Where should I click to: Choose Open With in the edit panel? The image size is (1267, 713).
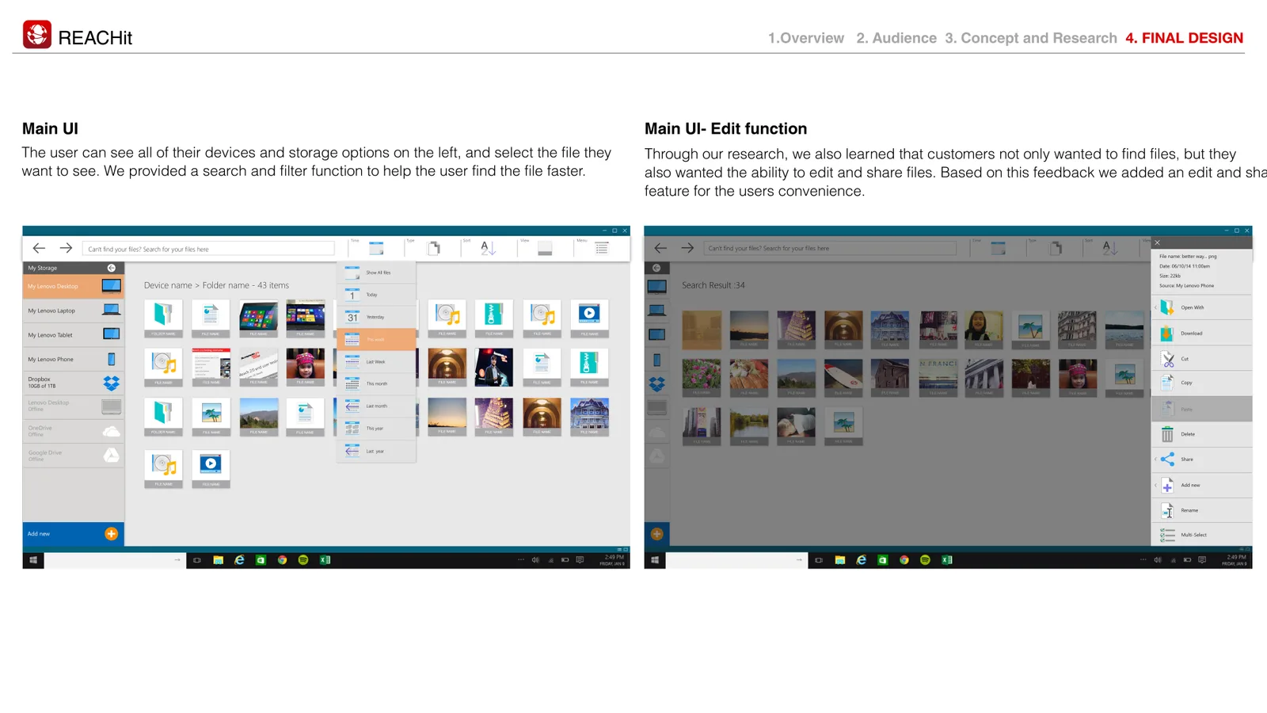click(x=1202, y=307)
